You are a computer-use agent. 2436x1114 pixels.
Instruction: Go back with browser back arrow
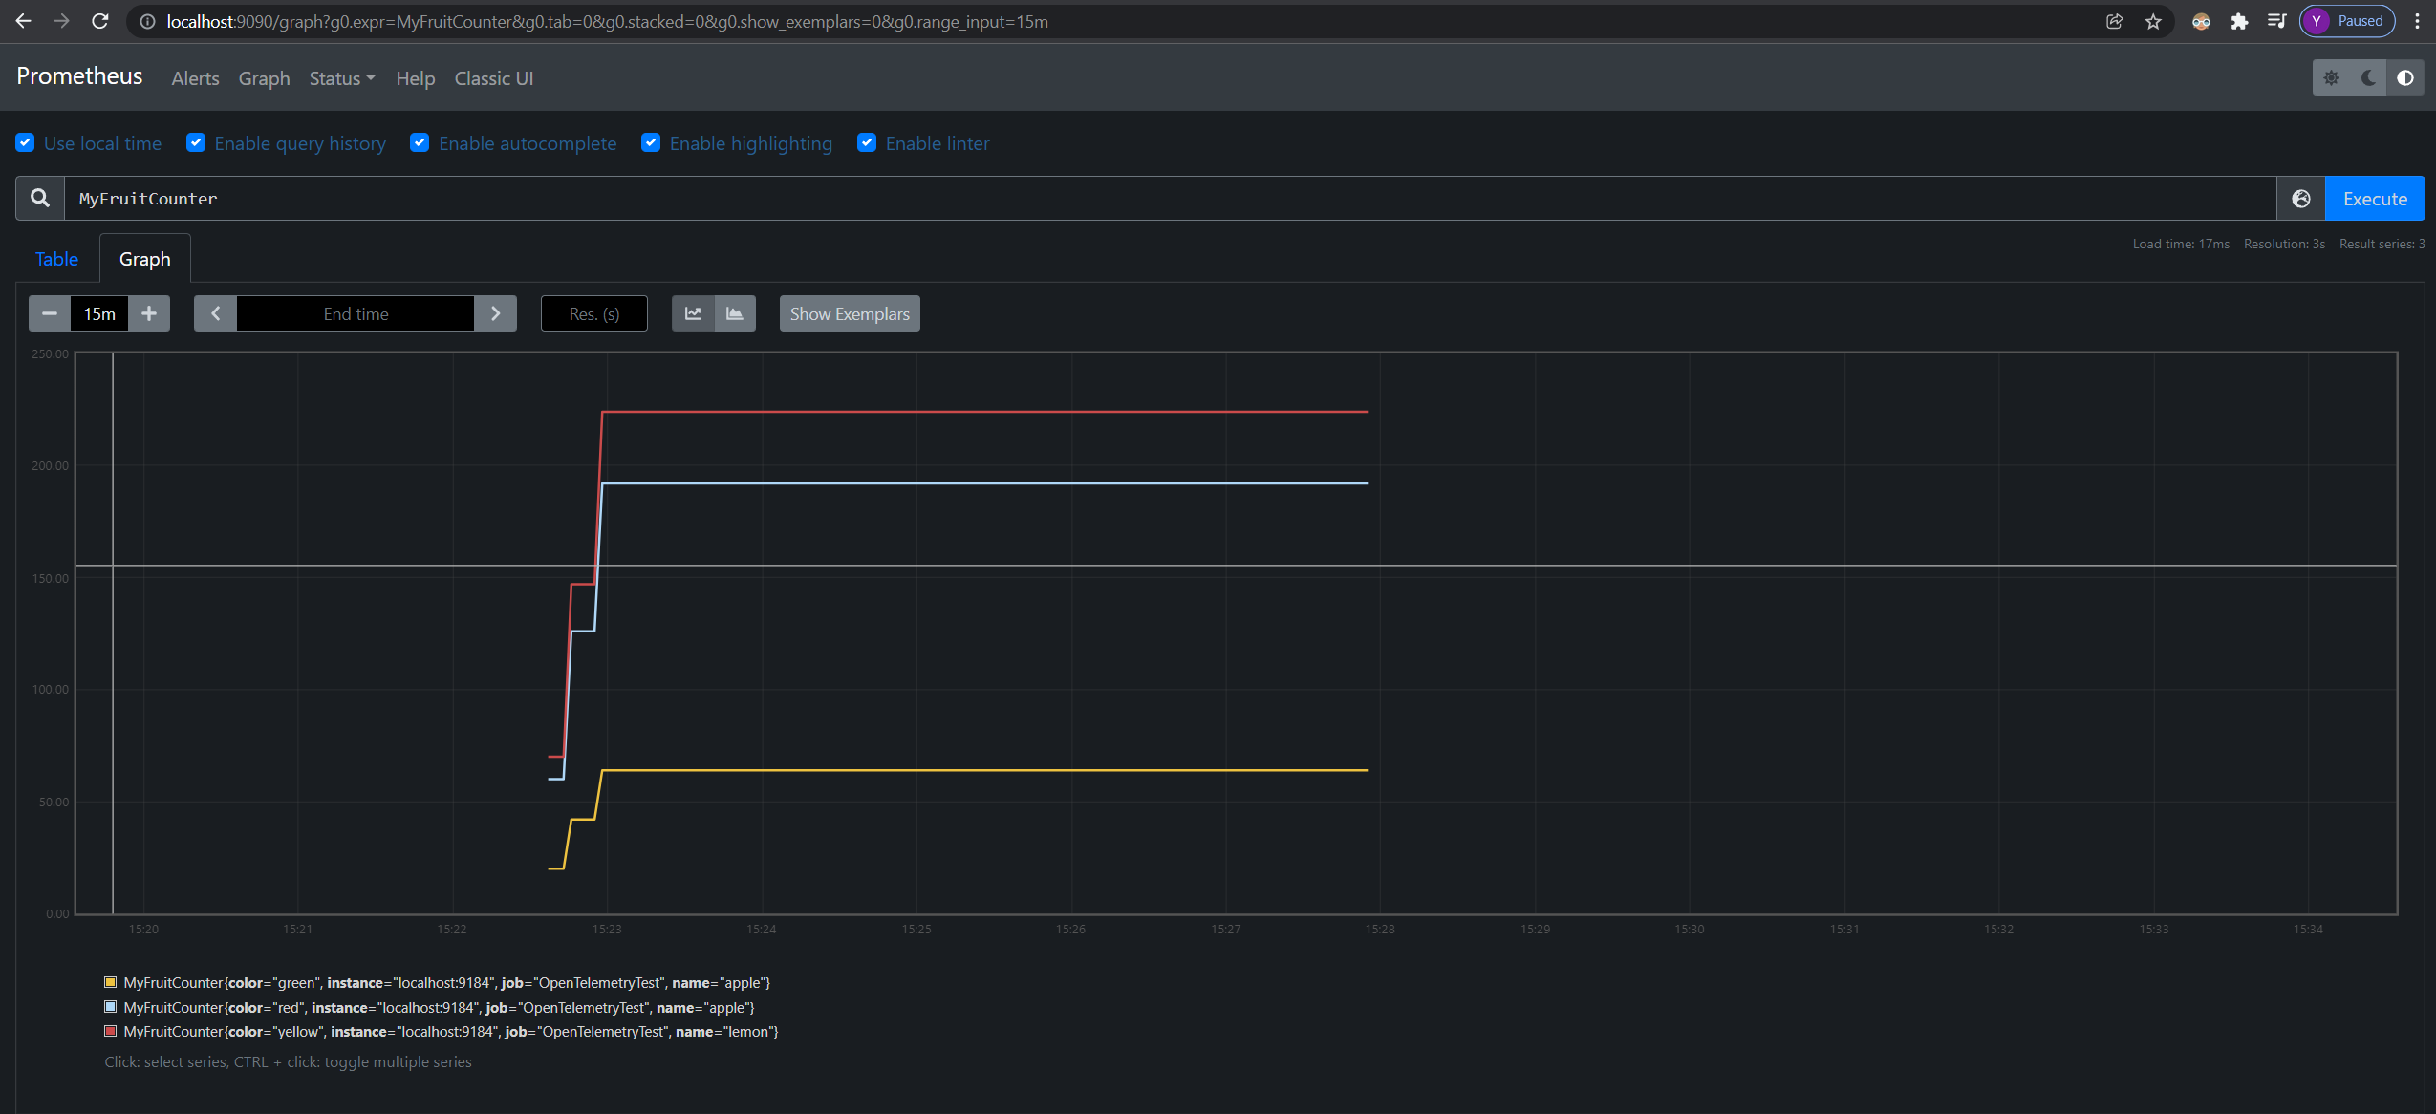[x=23, y=21]
